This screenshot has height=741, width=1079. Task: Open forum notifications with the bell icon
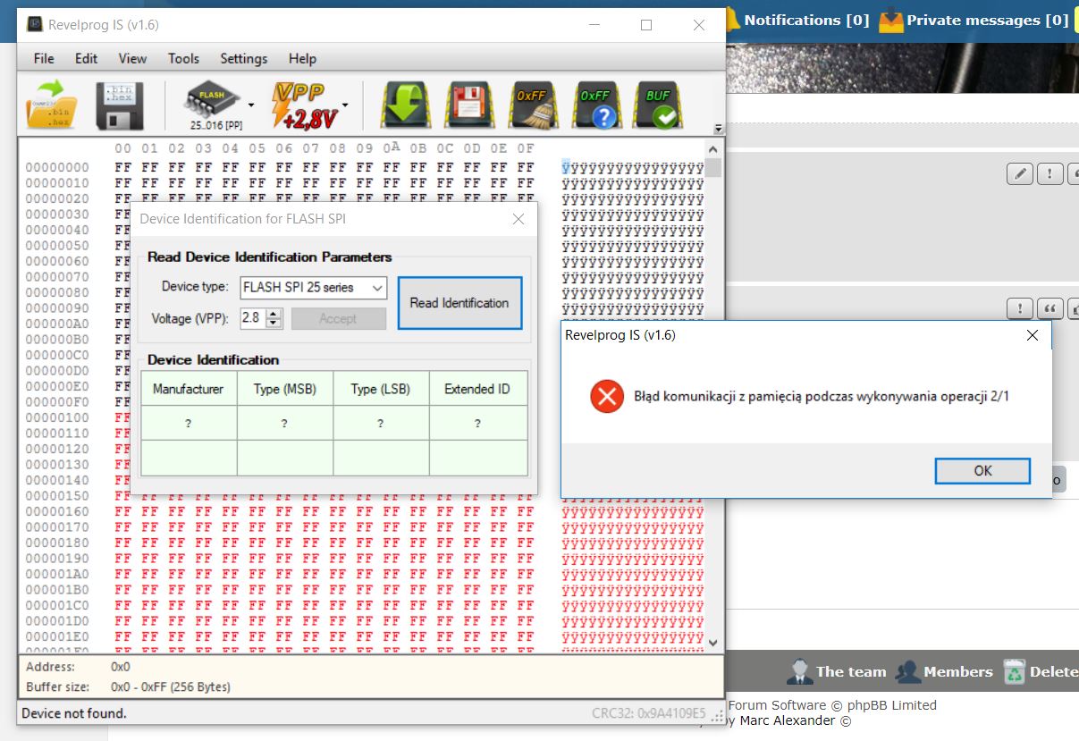pos(731,19)
